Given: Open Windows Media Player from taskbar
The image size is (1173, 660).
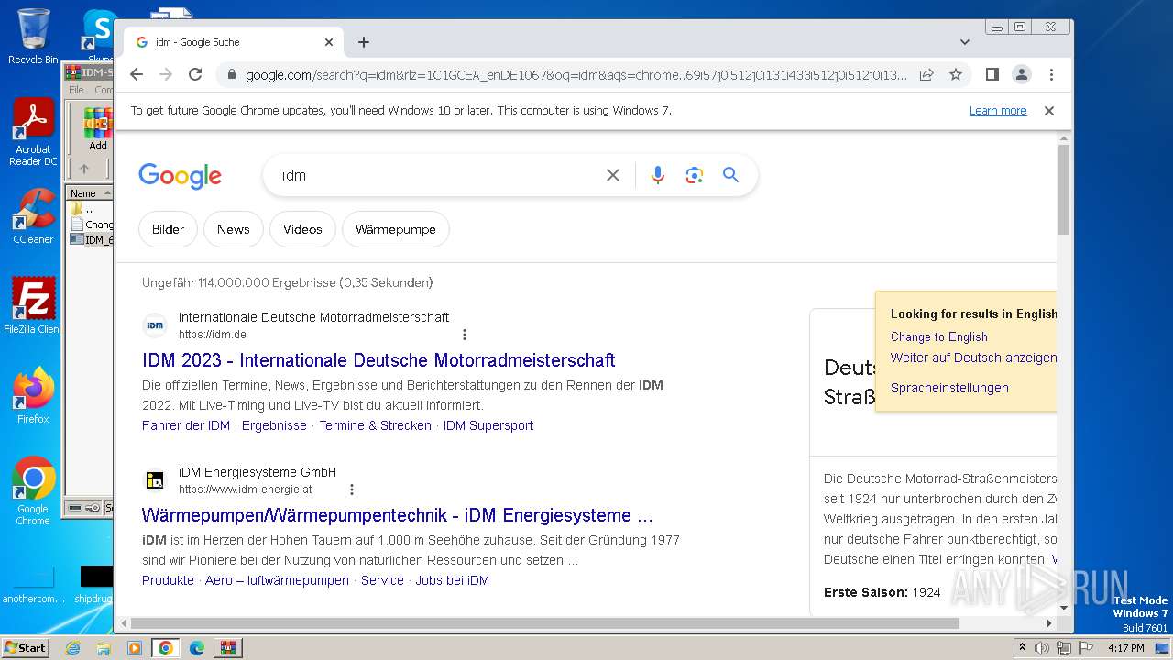Looking at the screenshot, I should 134,648.
